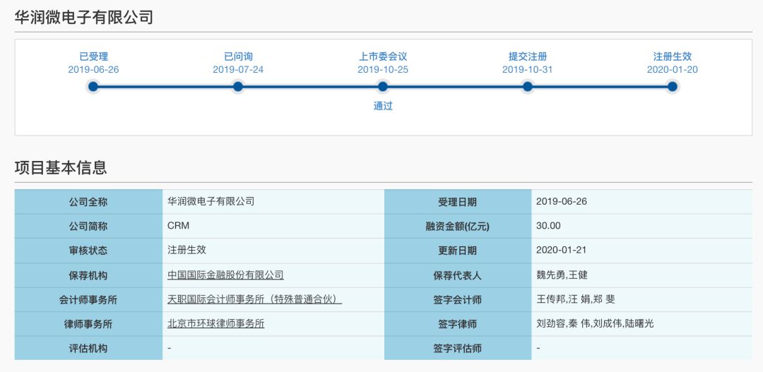This screenshot has height=372, width=763.
Task: Click the 提交注册 timeline dot
Action: point(528,87)
